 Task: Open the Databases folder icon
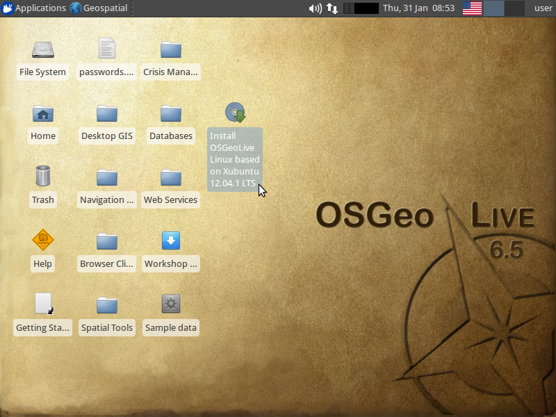tap(170, 113)
